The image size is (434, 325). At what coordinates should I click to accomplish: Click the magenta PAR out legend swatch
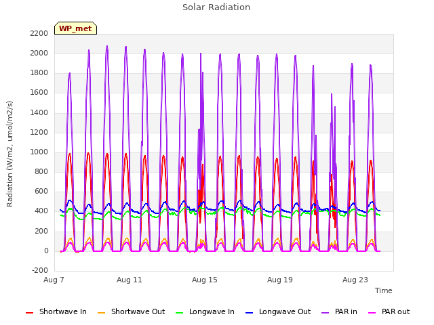point(372,313)
